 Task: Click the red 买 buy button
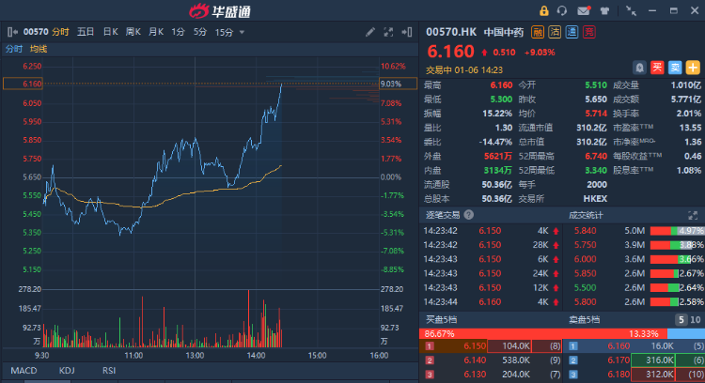pyautogui.click(x=657, y=68)
